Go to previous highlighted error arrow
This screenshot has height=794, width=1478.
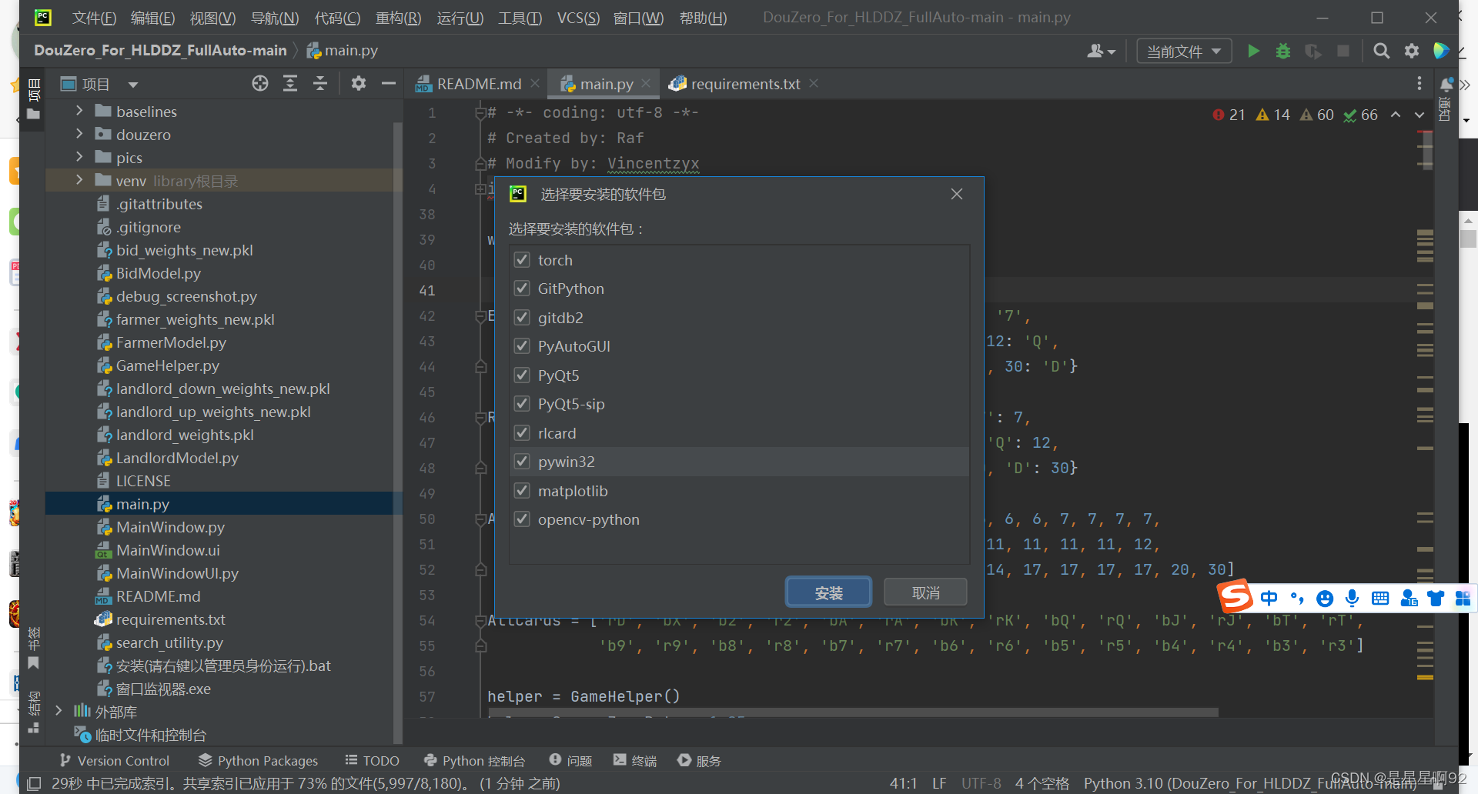(1396, 115)
